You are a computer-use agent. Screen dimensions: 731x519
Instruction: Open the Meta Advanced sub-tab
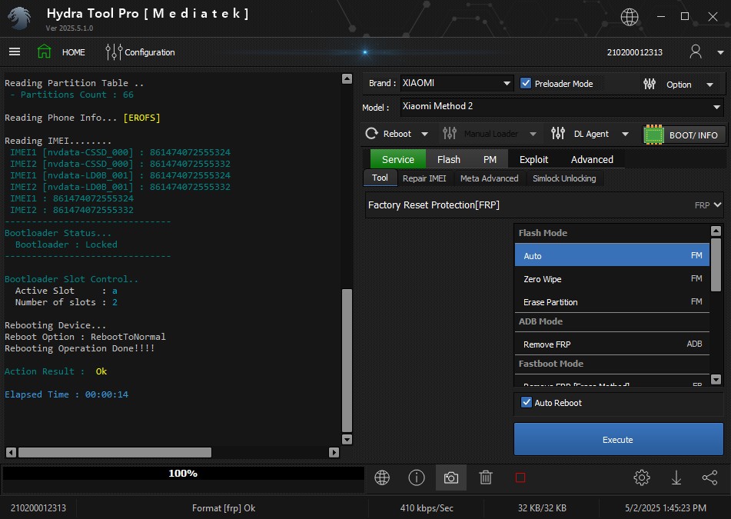[x=489, y=178]
